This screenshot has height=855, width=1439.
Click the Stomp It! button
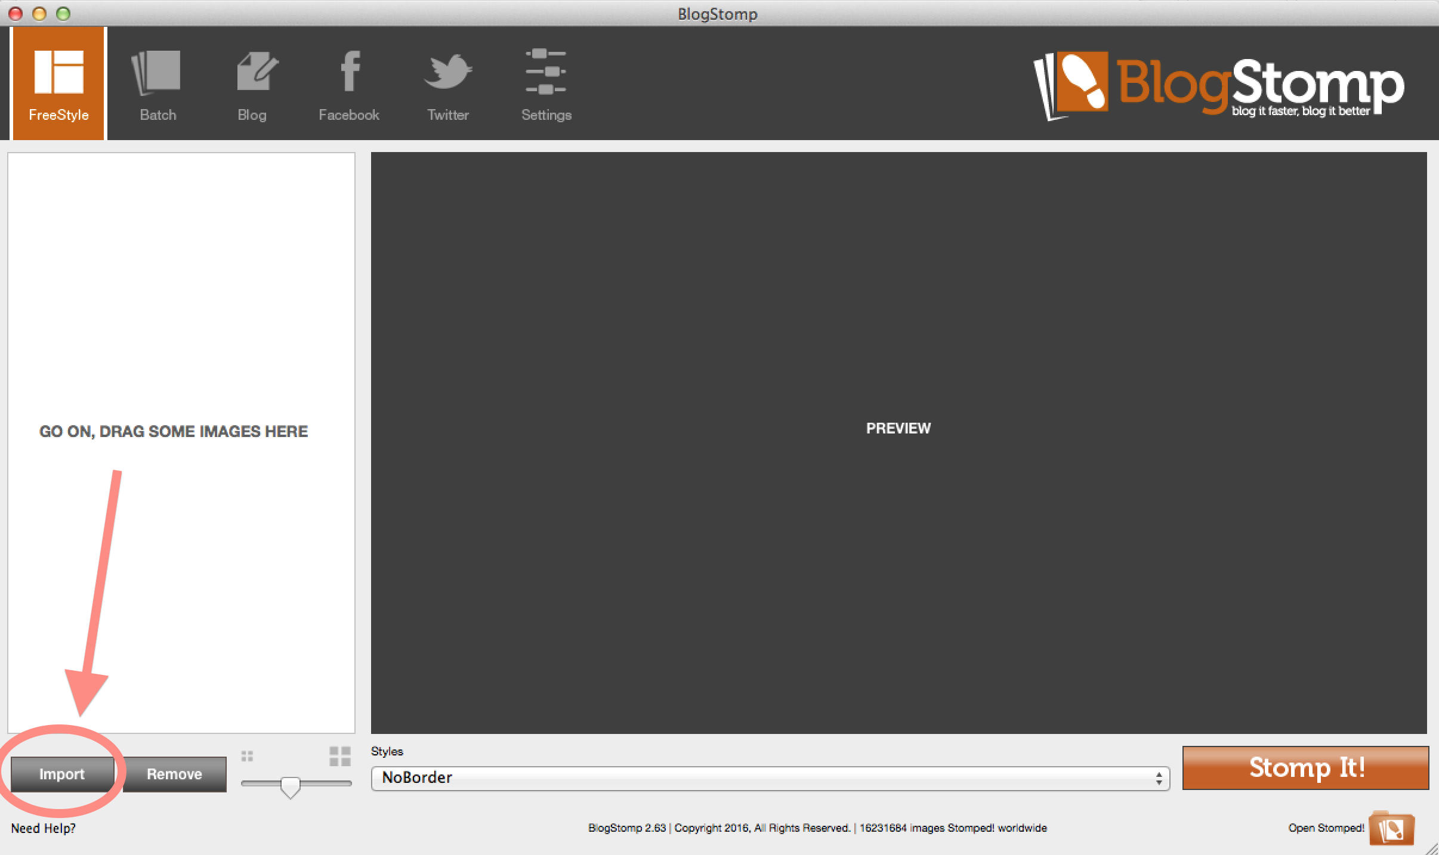point(1305,768)
